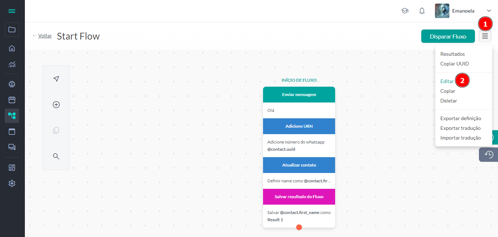Open the marketplace store icon in sidebar
498x237 pixels.
12,100
